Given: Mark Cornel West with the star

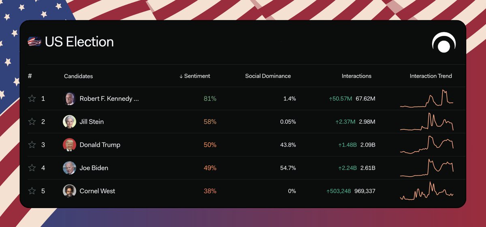Looking at the screenshot, I should (32, 191).
